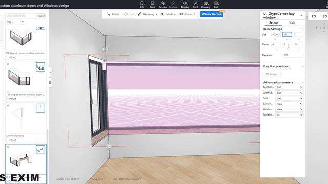328x184 pixels.
Task: Click the grip handle on left panel edge
Action: (x=50, y=83)
